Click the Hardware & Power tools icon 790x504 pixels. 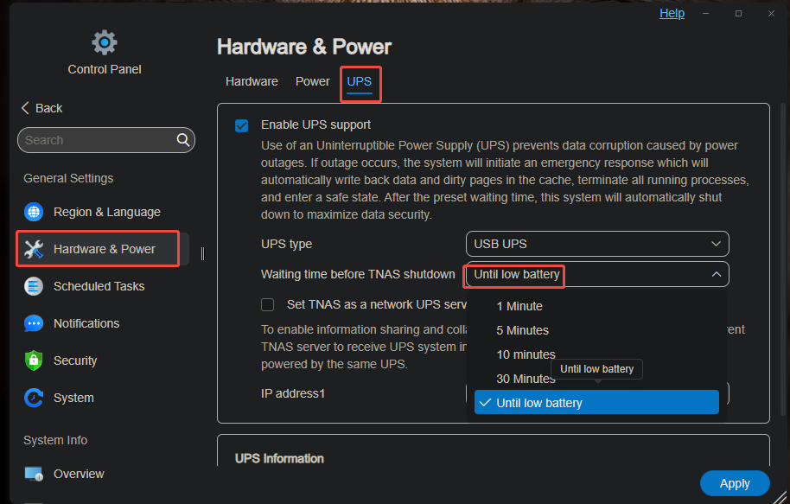pyautogui.click(x=34, y=249)
